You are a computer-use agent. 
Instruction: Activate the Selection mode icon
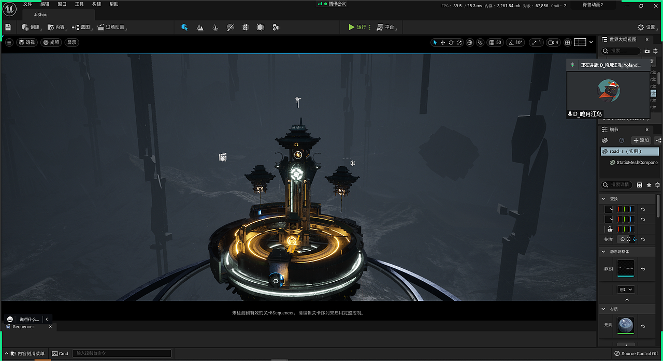pos(184,27)
